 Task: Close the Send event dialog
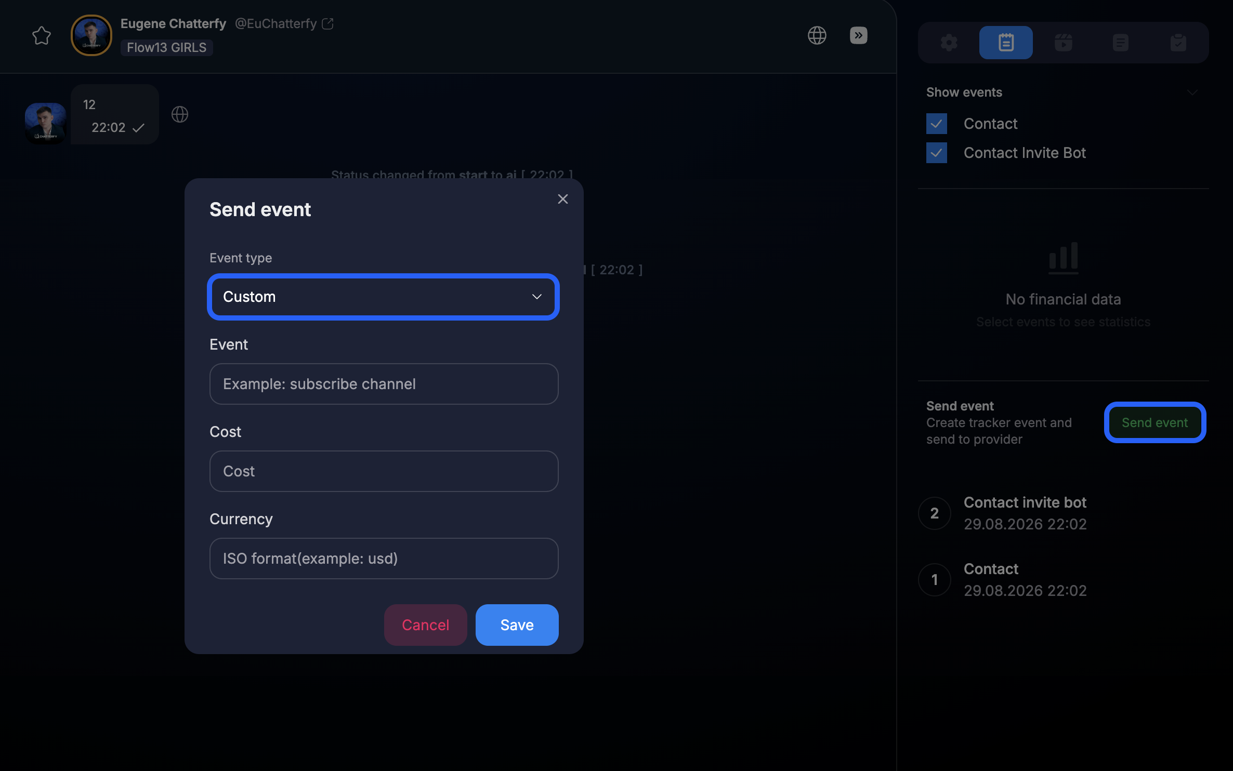563,199
